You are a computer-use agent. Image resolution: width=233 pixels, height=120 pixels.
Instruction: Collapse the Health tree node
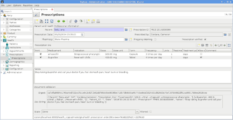click(x=2, y=40)
